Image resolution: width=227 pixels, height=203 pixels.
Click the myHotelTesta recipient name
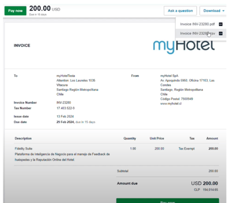[66, 76]
